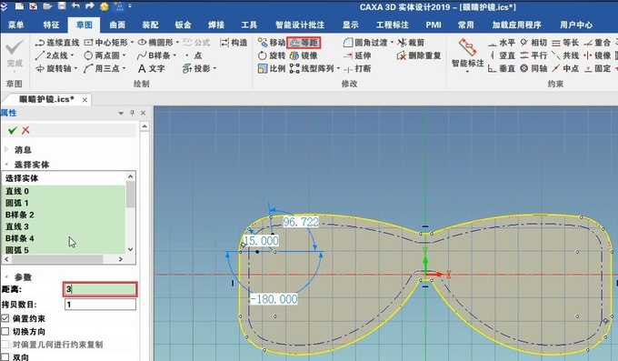Toggle the 偏置约束 checkbox
Image resolution: width=618 pixels, height=361 pixels.
click(x=5, y=318)
